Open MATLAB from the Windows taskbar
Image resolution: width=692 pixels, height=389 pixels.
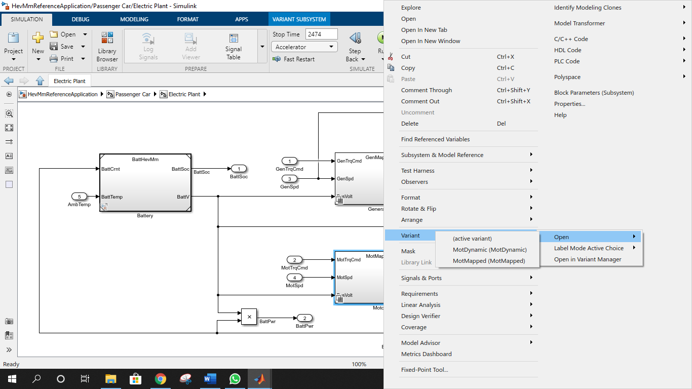point(259,378)
